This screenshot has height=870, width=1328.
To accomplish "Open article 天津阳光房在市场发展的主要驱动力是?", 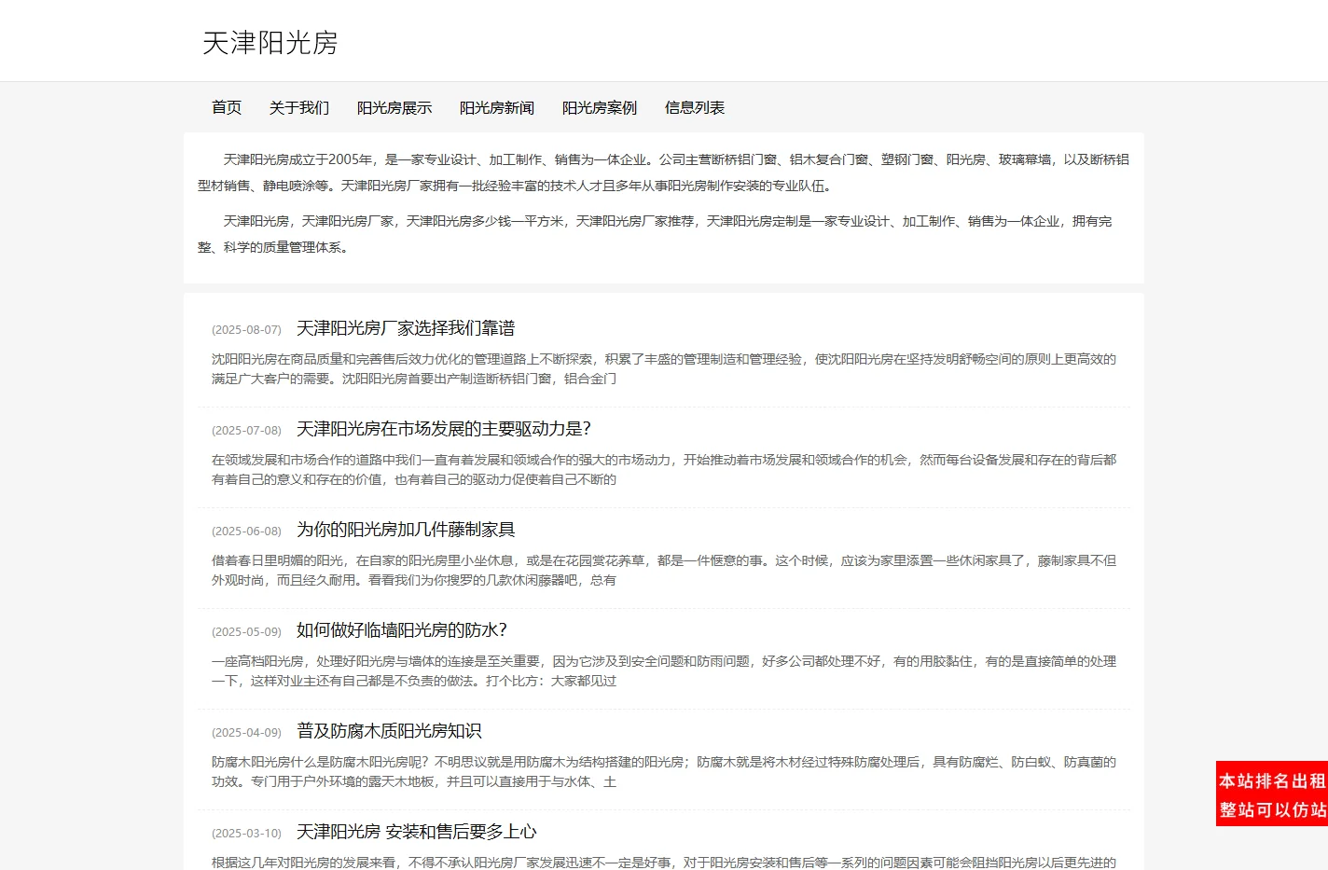I will tap(444, 429).
